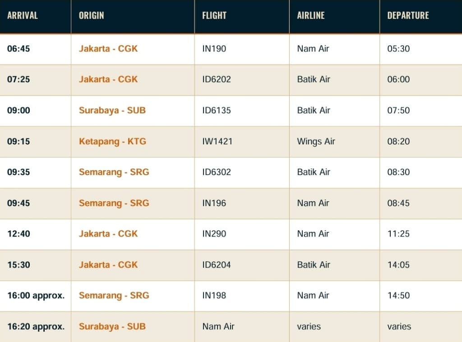The width and height of the screenshot is (462, 342).
Task: Open Surabaya - SUB link for 16:20 arrival
Action: 112,326
